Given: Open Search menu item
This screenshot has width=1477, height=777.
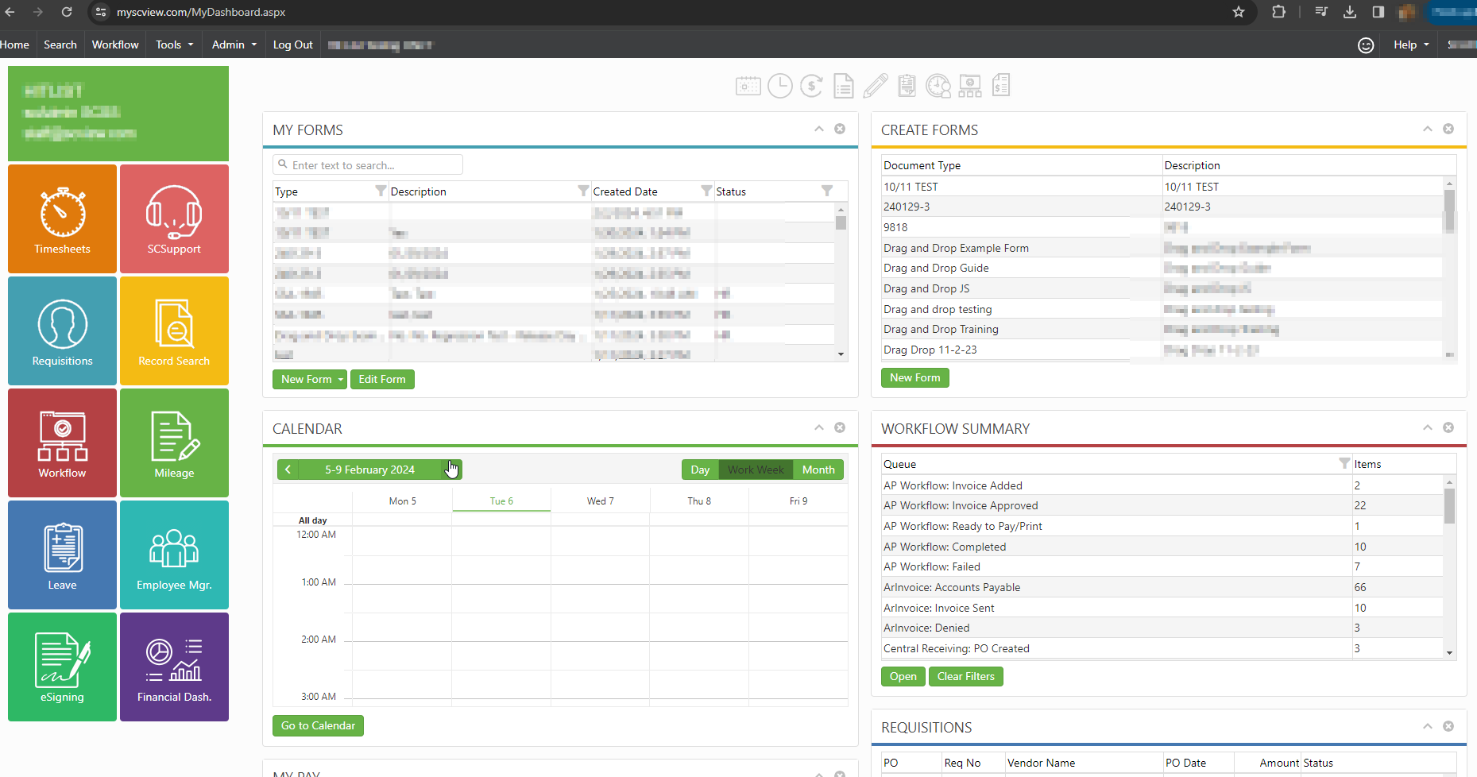Looking at the screenshot, I should (x=60, y=44).
